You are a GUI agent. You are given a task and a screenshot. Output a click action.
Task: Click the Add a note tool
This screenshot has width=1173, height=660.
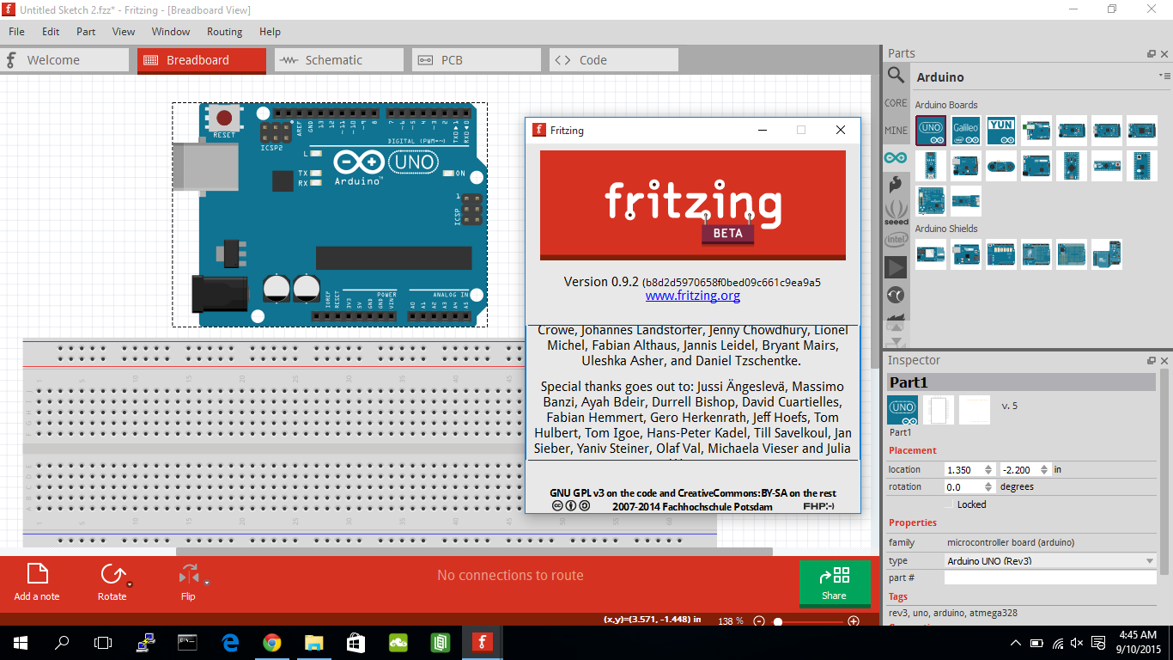tap(37, 582)
